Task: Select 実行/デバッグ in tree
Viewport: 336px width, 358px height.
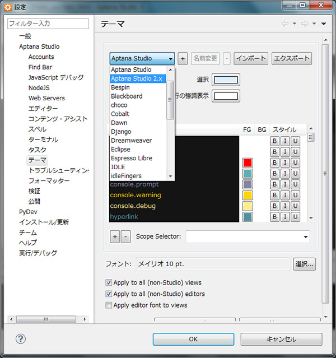Action: 38,253
